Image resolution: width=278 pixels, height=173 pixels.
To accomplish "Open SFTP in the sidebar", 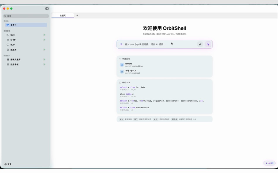I will click(x=26, y=40).
